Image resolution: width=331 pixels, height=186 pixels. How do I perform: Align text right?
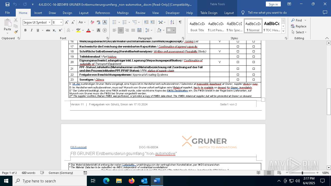pyautogui.click(x=127, y=30)
